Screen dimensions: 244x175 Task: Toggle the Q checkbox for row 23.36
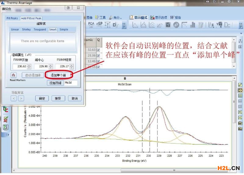(x=98, y=55)
